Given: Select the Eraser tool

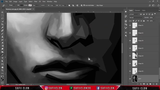Looking at the screenshot, I should 2,43.
